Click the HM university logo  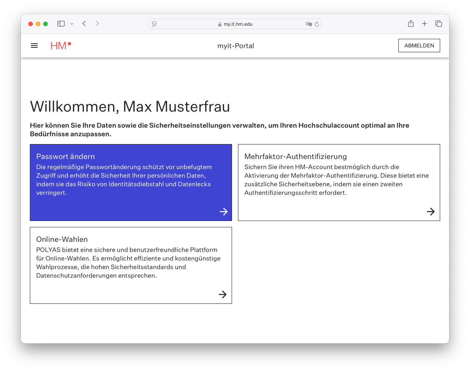click(x=60, y=46)
